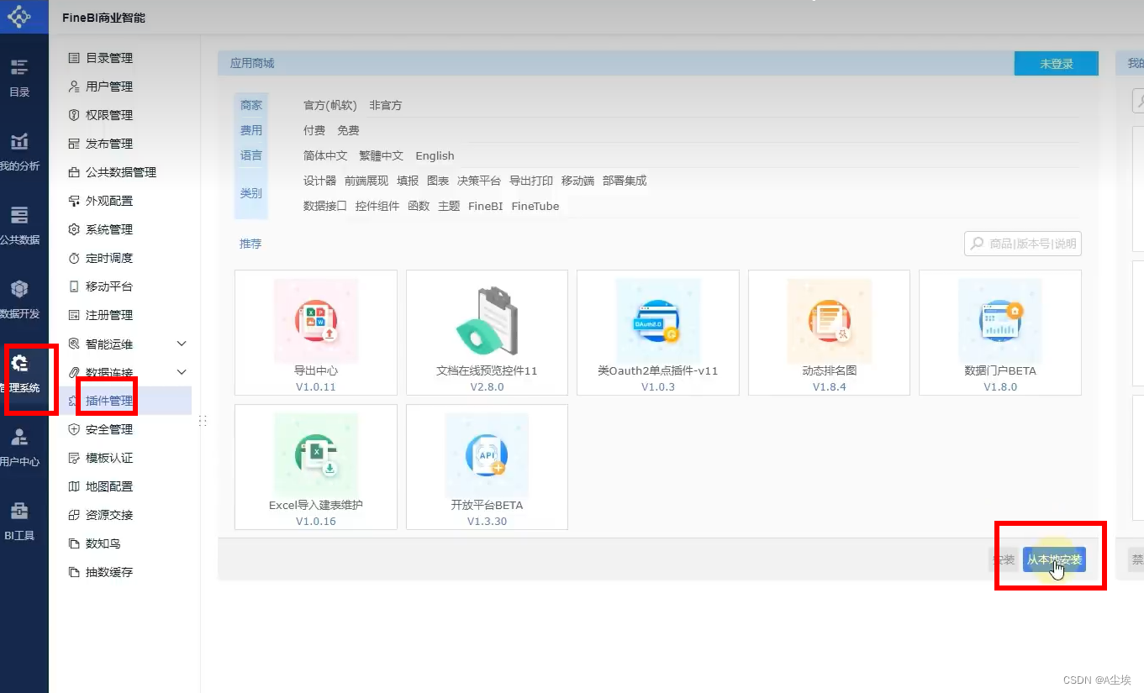
Task: Click the FineBI logo icon
Action: [x=18, y=16]
